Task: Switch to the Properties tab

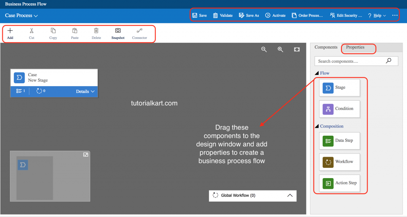Action: (355, 47)
